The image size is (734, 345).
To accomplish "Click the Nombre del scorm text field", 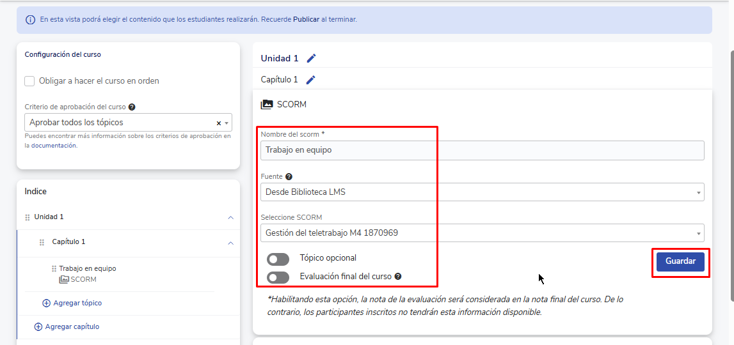I will pyautogui.click(x=482, y=151).
